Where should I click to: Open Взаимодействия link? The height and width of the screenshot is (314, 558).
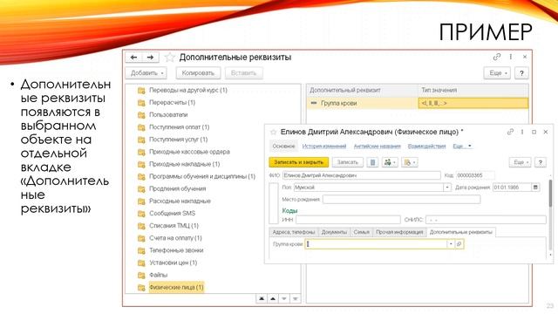point(426,147)
